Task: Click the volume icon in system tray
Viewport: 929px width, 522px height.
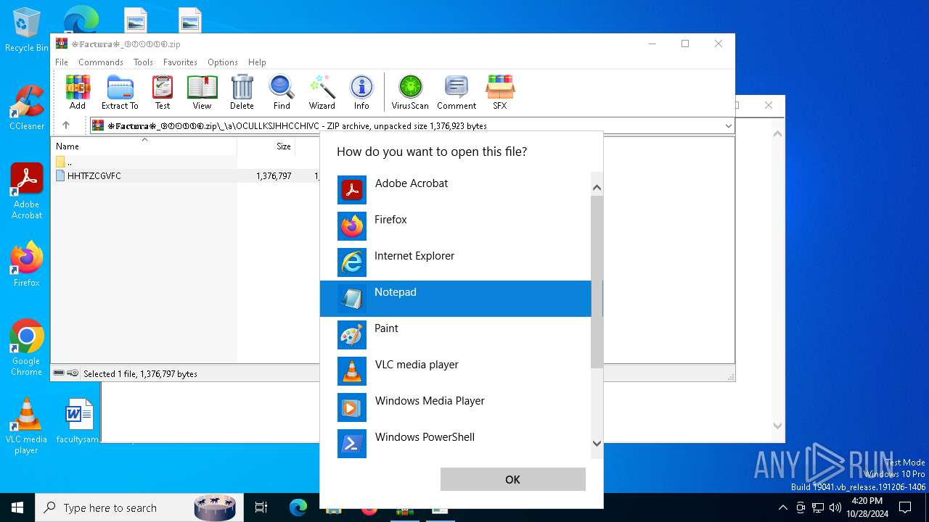Action: [835, 507]
